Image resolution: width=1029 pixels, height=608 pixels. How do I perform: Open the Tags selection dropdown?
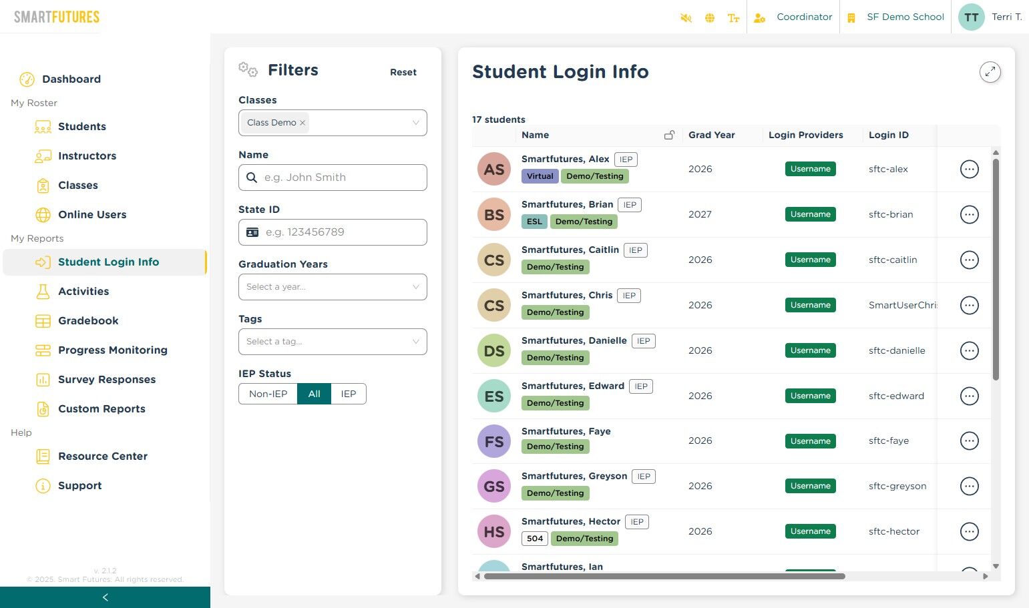tap(333, 342)
